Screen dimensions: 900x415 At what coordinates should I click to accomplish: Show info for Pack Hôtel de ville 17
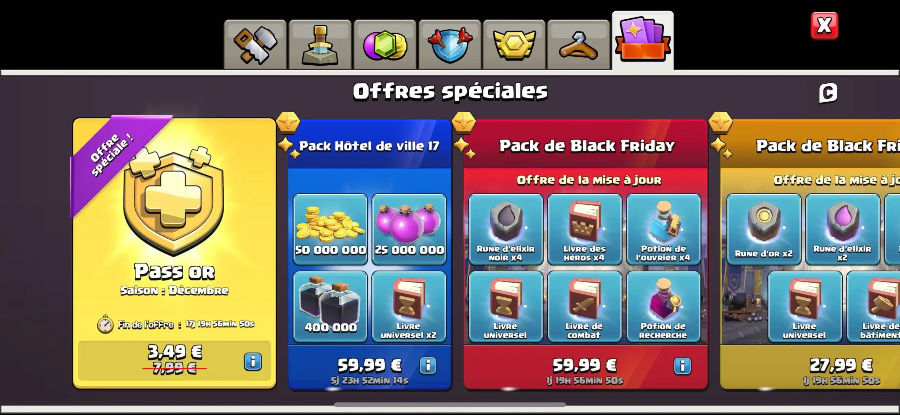(428, 366)
